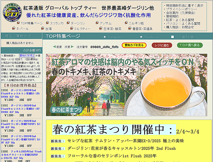Click the green TOP頁へ戻る button

(x=190, y=45)
